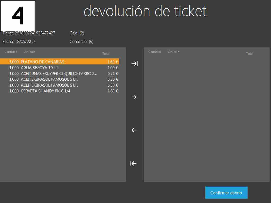The width and height of the screenshot is (271, 203).
Task: Click the Fecha 18/05/2017 label
Action: point(19,42)
